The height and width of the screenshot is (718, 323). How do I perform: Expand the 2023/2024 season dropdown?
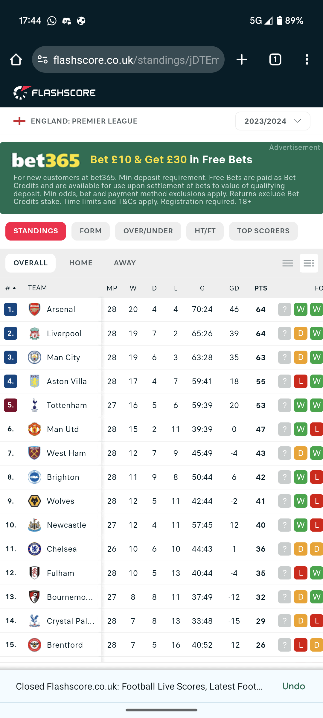[272, 121]
